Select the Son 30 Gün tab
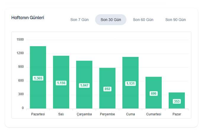Image resolution: width=203 pixels, height=130 pixels. (111, 20)
